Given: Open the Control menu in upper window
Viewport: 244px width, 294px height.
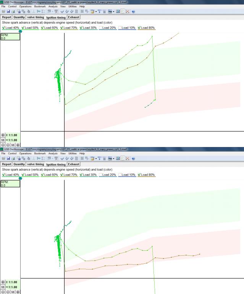Looking at the screenshot, I should click(12, 7).
